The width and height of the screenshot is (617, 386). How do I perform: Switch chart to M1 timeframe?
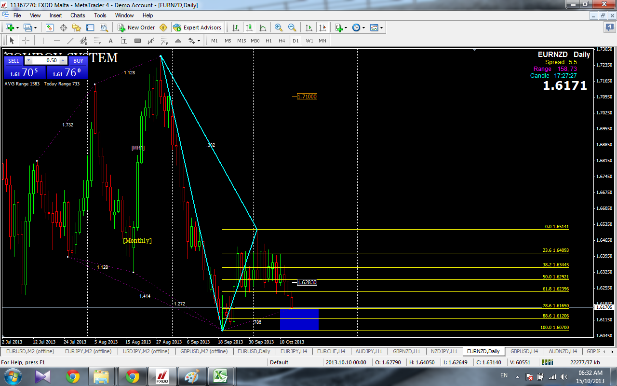[x=215, y=41]
